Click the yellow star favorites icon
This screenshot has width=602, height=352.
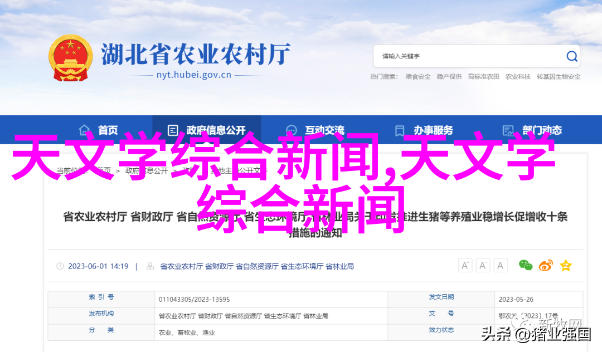click(566, 266)
